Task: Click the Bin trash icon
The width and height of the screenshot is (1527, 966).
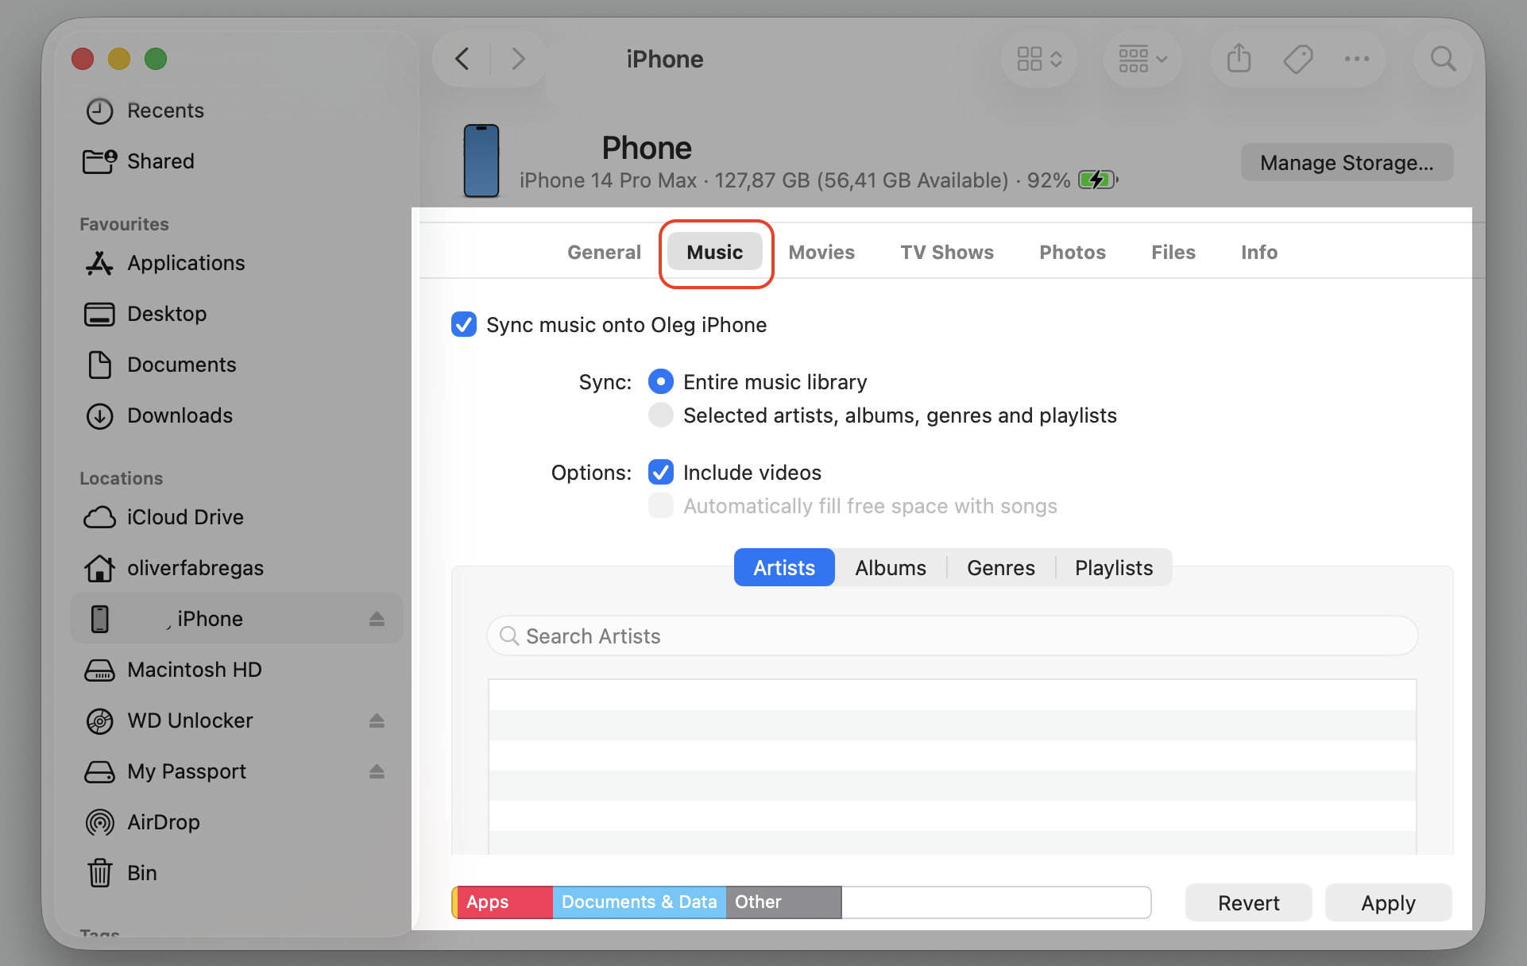Action: pyautogui.click(x=99, y=873)
